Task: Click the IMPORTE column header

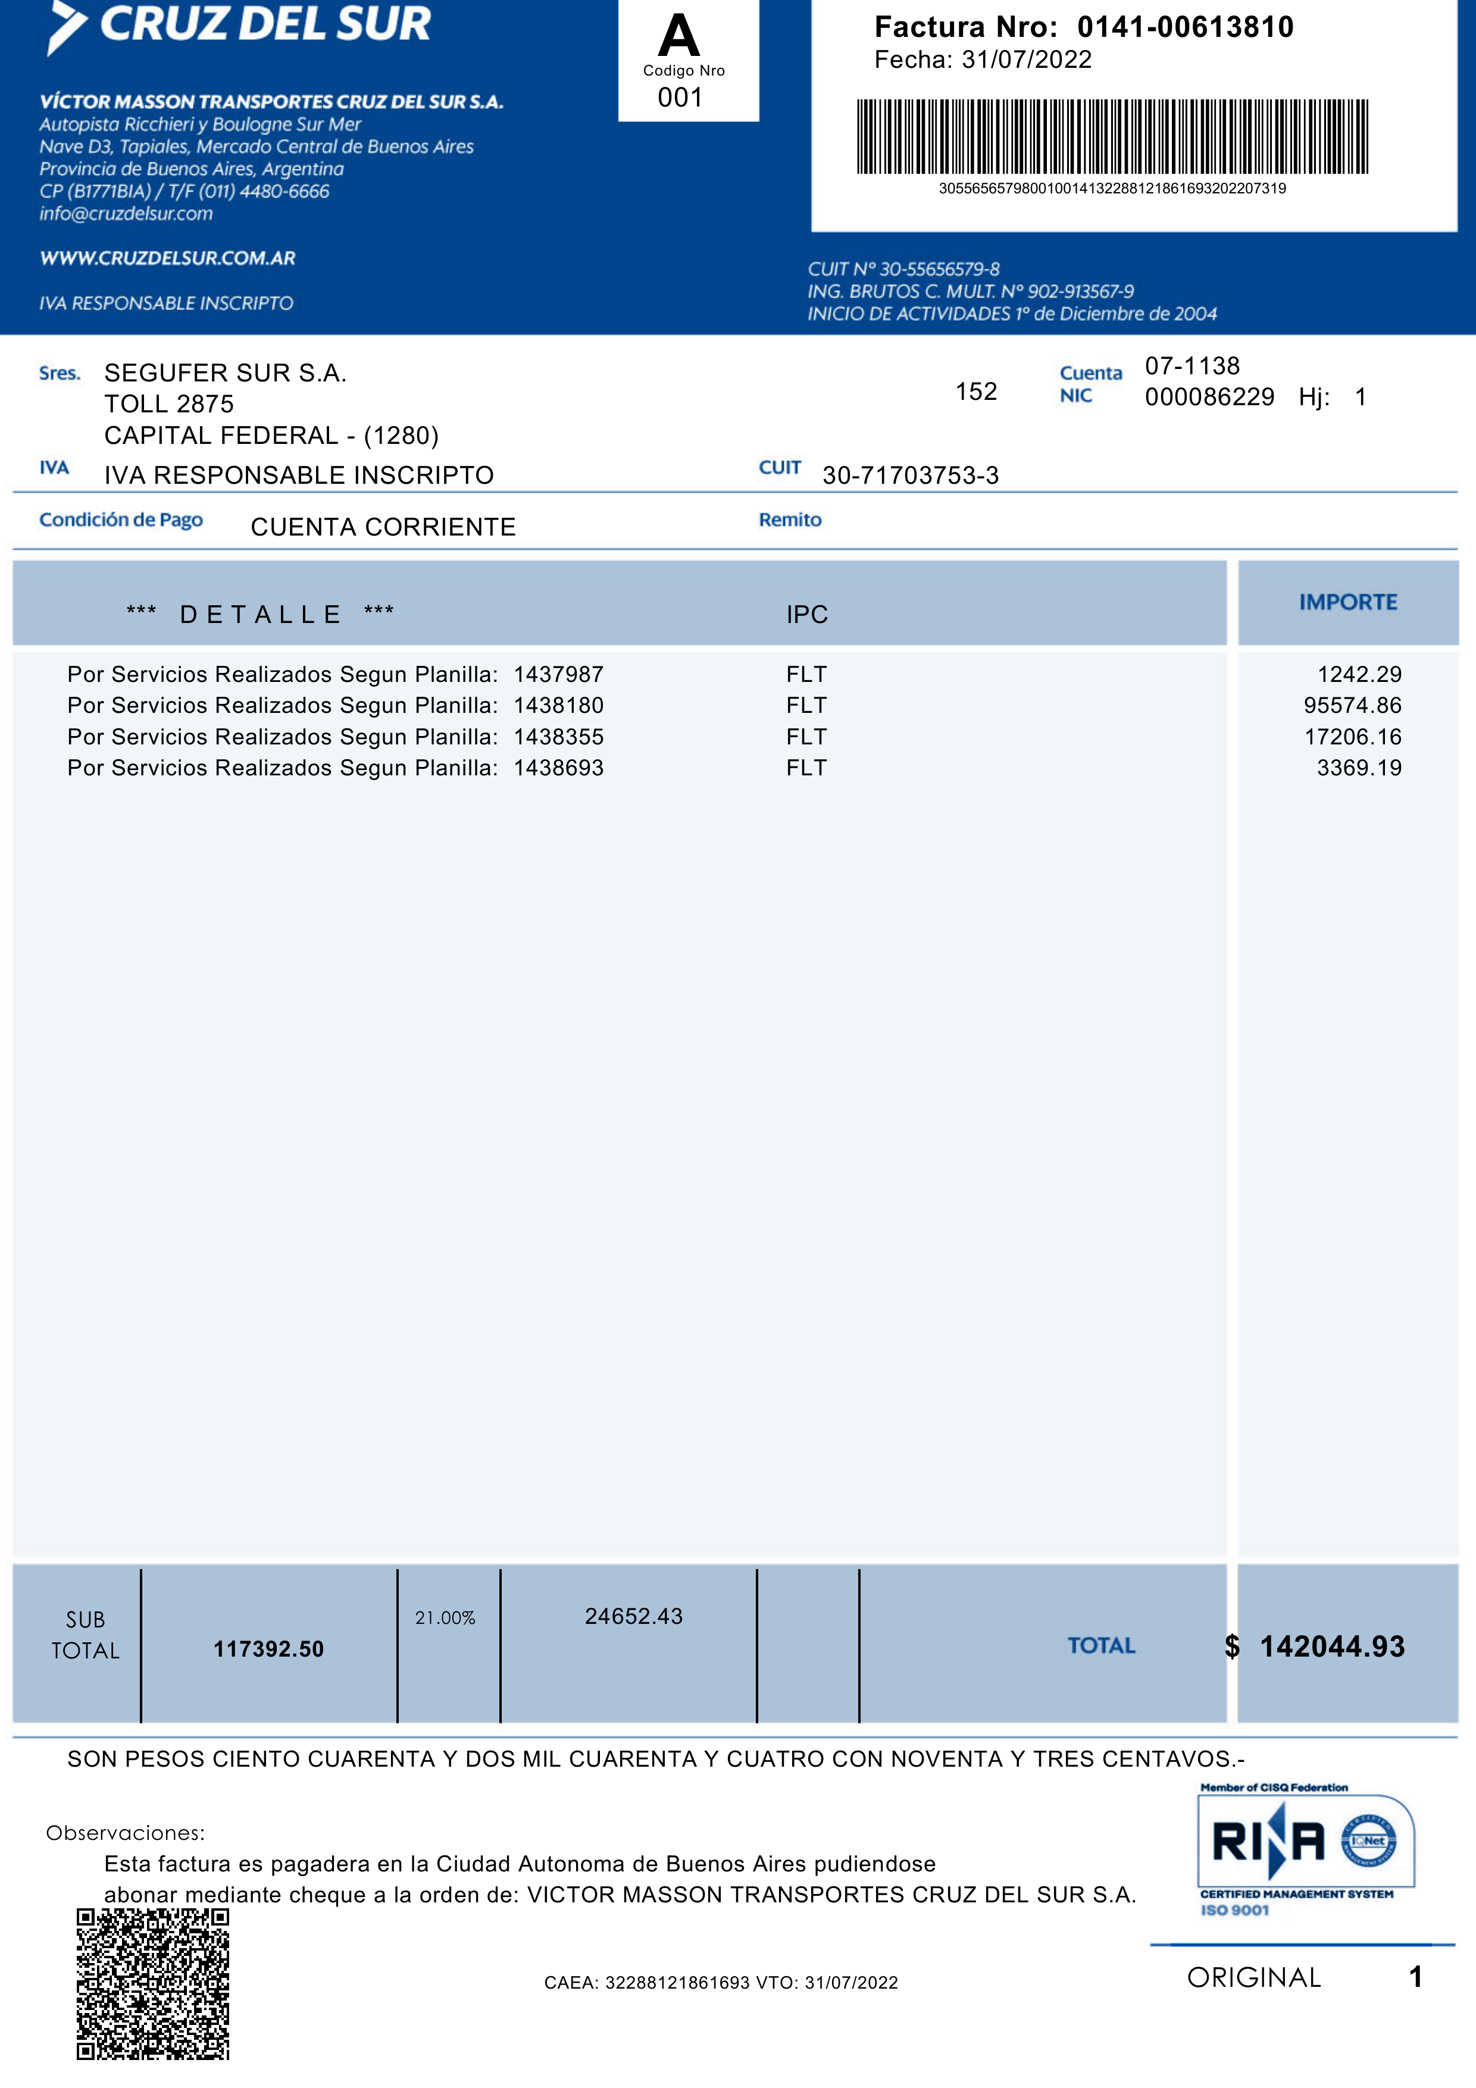Action: 1348,602
